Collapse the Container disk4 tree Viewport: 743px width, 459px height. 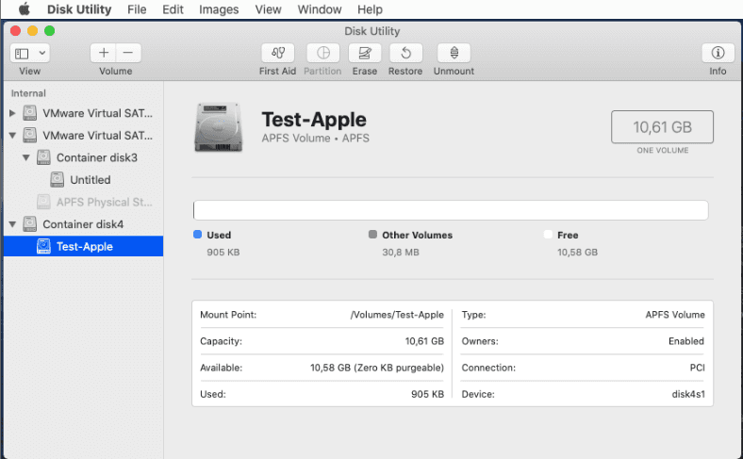tap(13, 224)
